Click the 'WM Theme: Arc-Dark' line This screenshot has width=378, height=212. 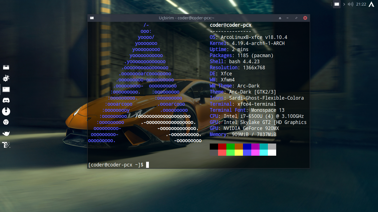(x=235, y=86)
